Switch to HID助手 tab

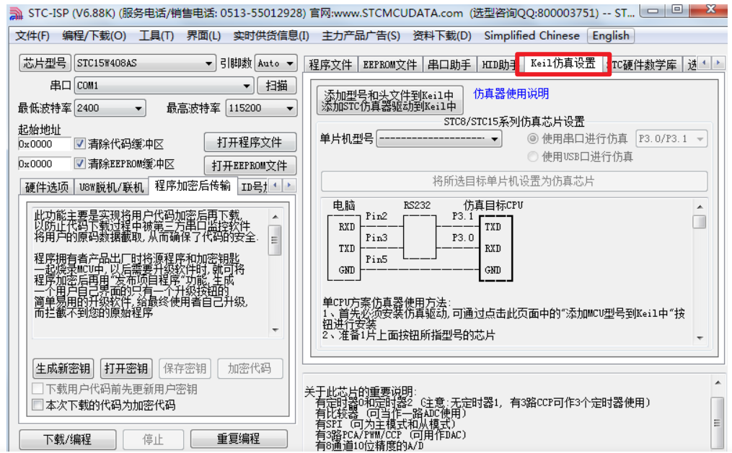coord(498,65)
